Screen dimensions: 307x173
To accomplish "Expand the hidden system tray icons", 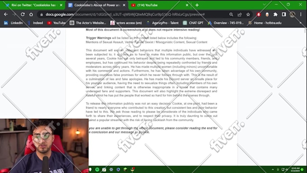I will (x=273, y=169).
